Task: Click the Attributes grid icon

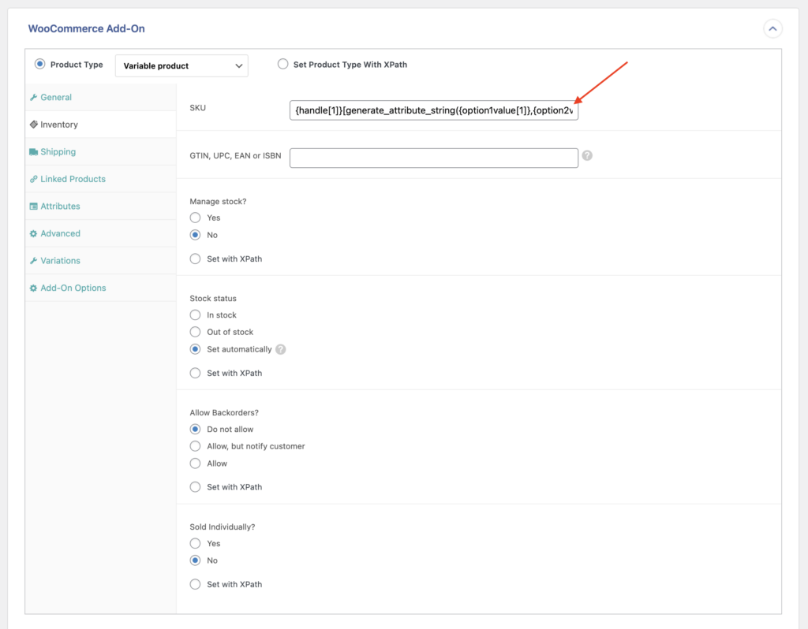Action: 33,206
